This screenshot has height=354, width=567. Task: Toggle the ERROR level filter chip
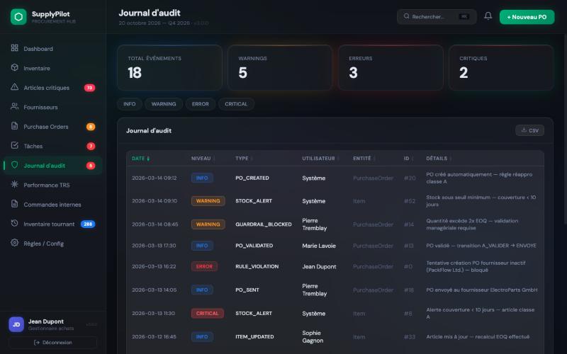(201, 104)
